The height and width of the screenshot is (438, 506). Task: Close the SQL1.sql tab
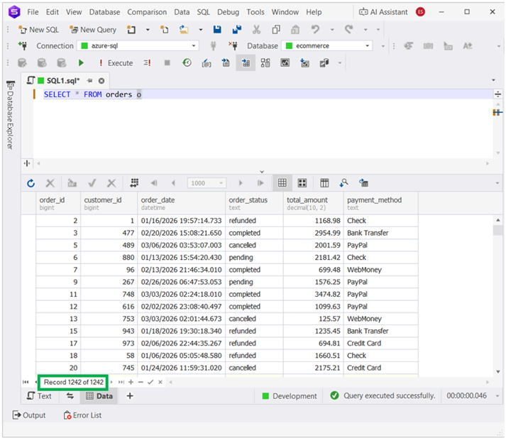click(101, 81)
